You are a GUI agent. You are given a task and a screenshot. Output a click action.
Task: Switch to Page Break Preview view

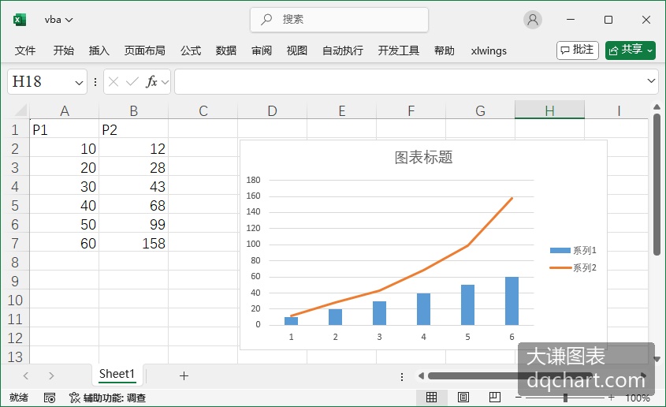tap(494, 398)
